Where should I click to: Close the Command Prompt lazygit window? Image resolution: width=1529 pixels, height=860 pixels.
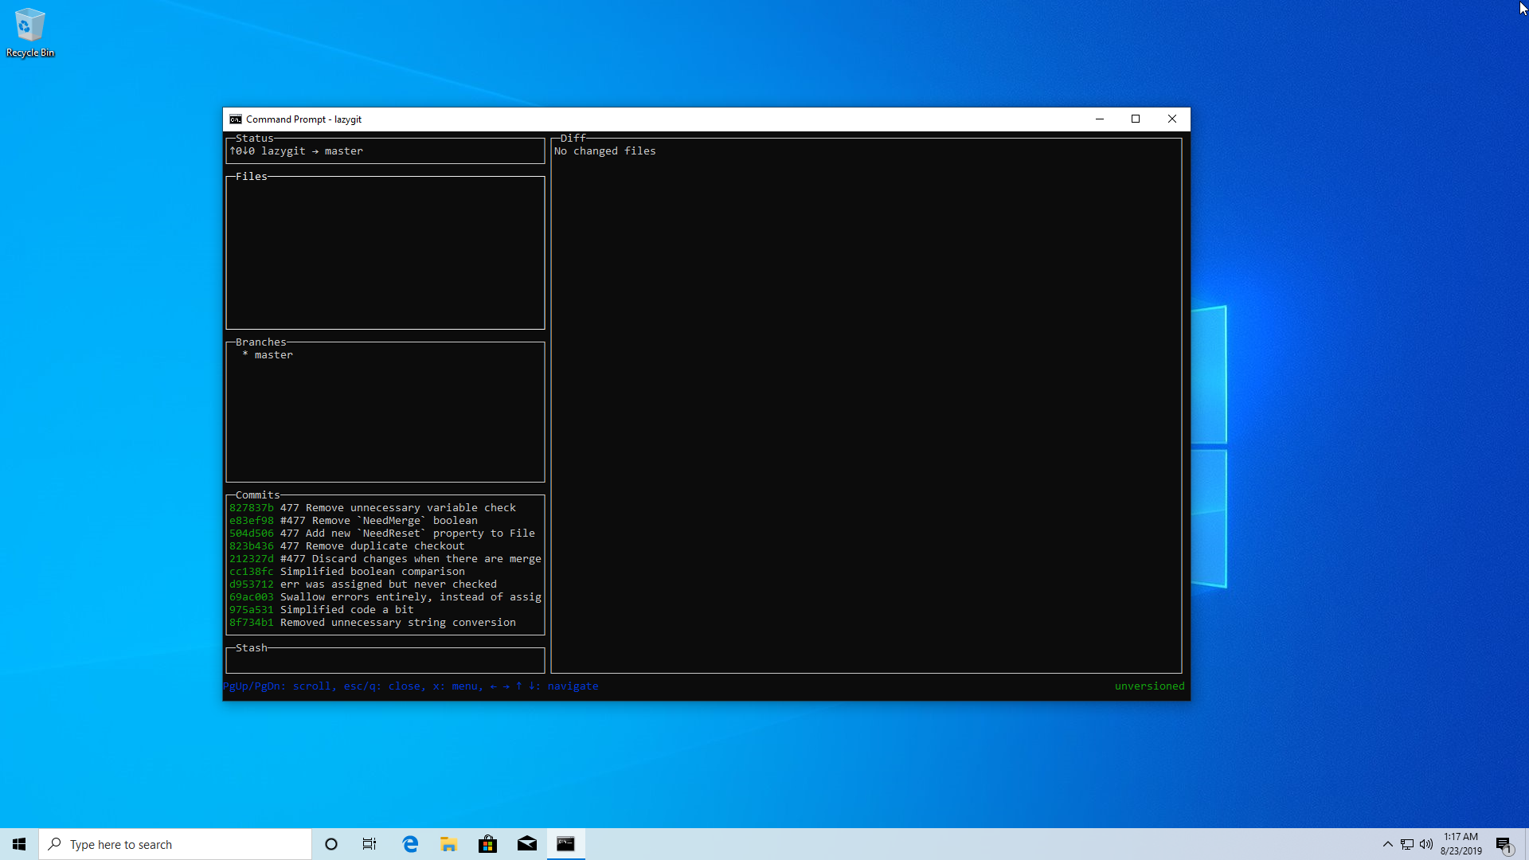pos(1172,119)
